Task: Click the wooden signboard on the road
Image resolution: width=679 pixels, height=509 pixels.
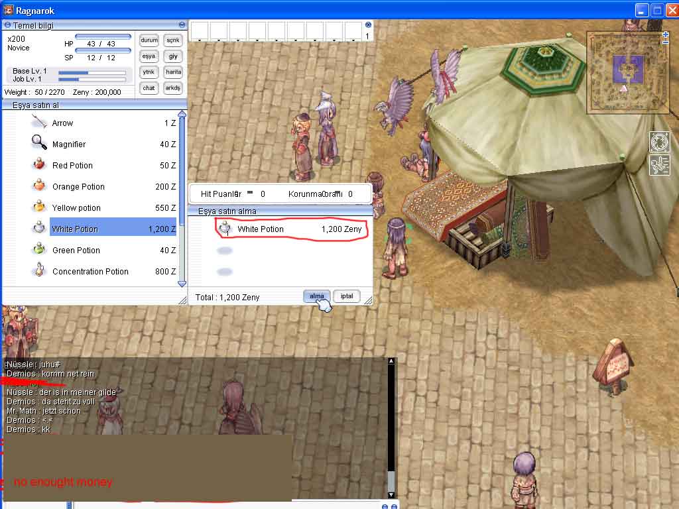Action: click(x=613, y=366)
